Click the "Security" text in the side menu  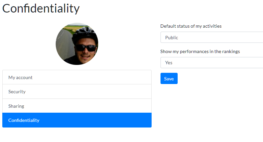[17, 92]
